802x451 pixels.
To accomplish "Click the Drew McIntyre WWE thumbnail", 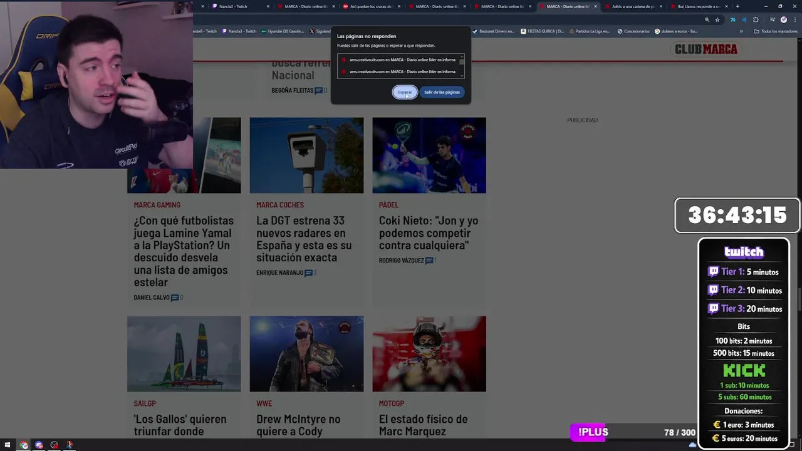I will point(306,354).
